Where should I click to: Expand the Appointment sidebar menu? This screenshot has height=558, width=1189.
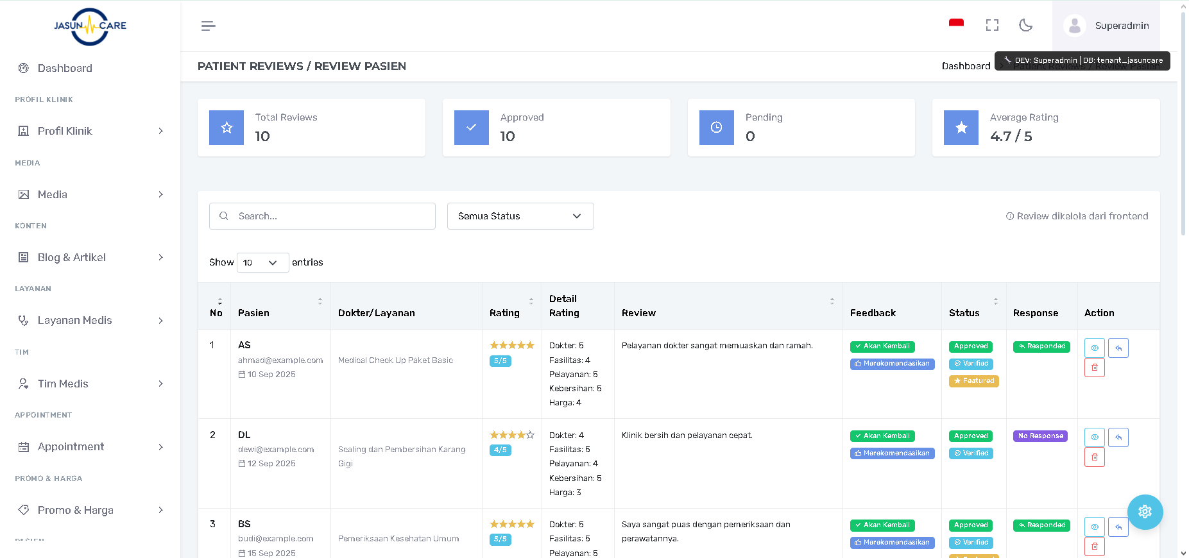tap(90, 446)
